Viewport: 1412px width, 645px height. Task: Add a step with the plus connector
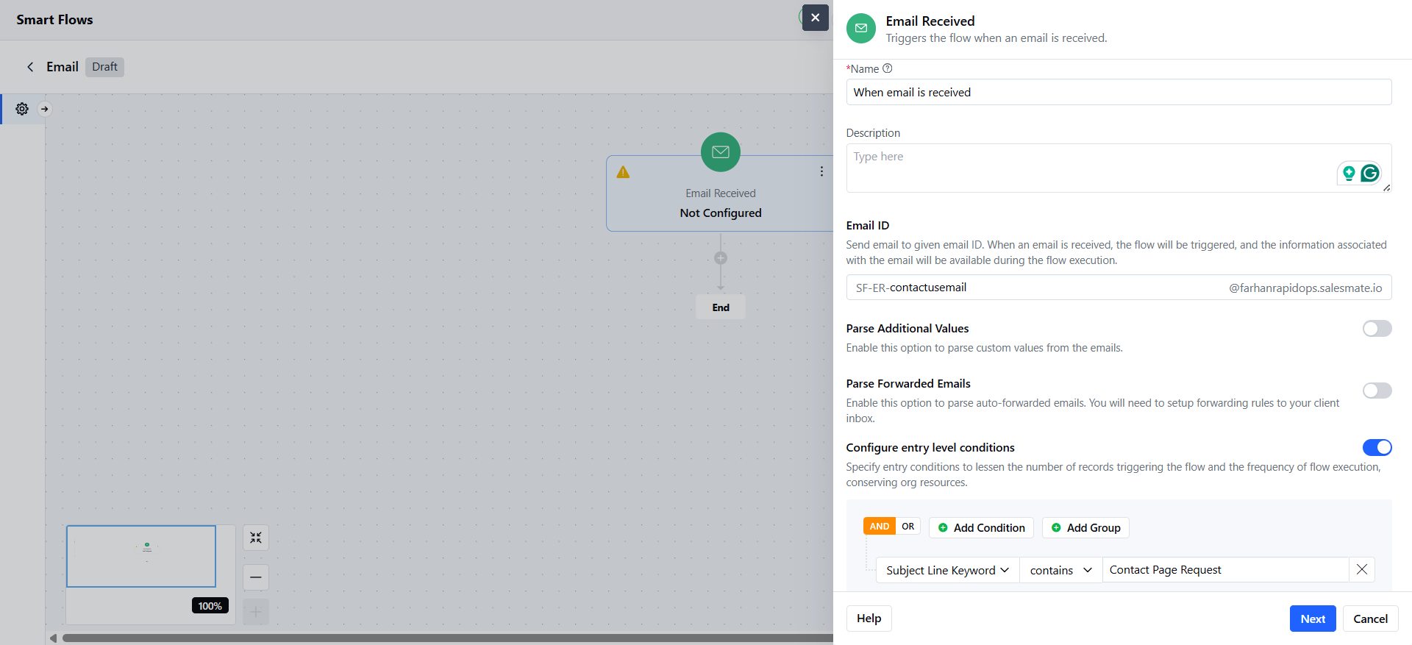tap(721, 258)
